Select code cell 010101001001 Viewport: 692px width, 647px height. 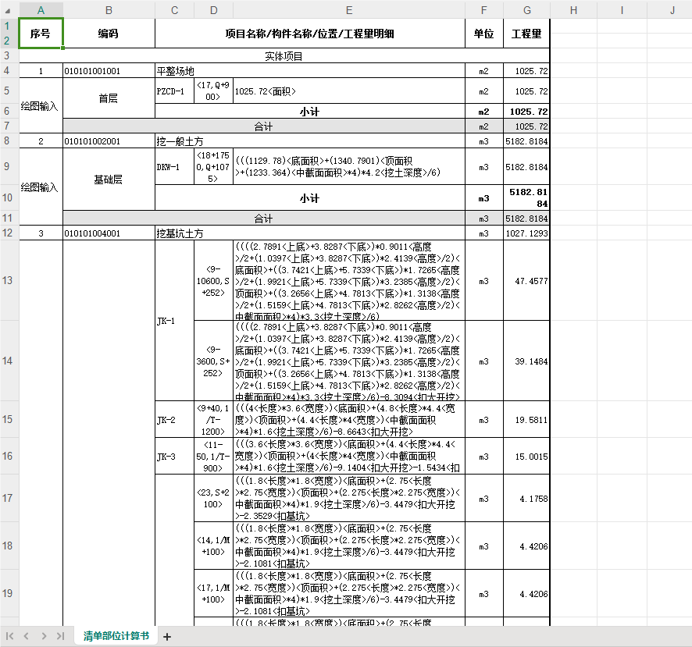109,70
